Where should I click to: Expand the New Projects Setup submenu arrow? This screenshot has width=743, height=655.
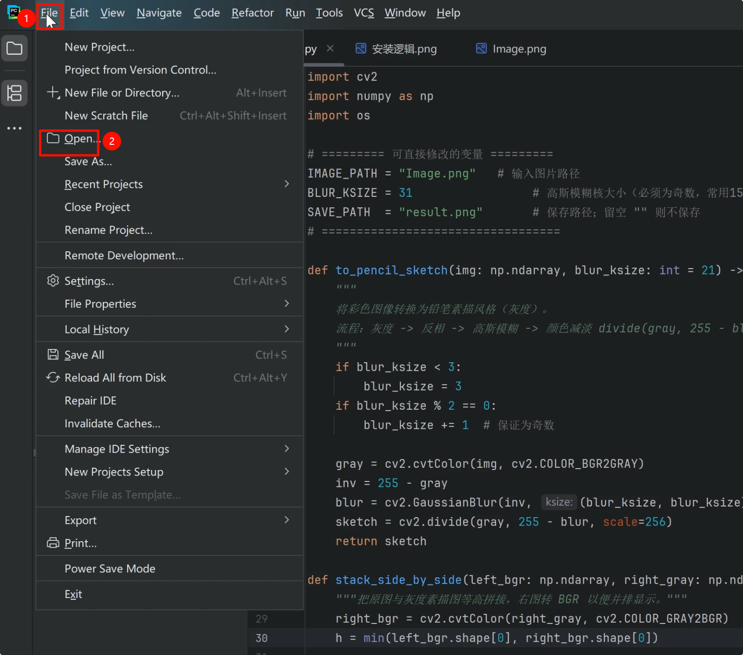click(287, 471)
